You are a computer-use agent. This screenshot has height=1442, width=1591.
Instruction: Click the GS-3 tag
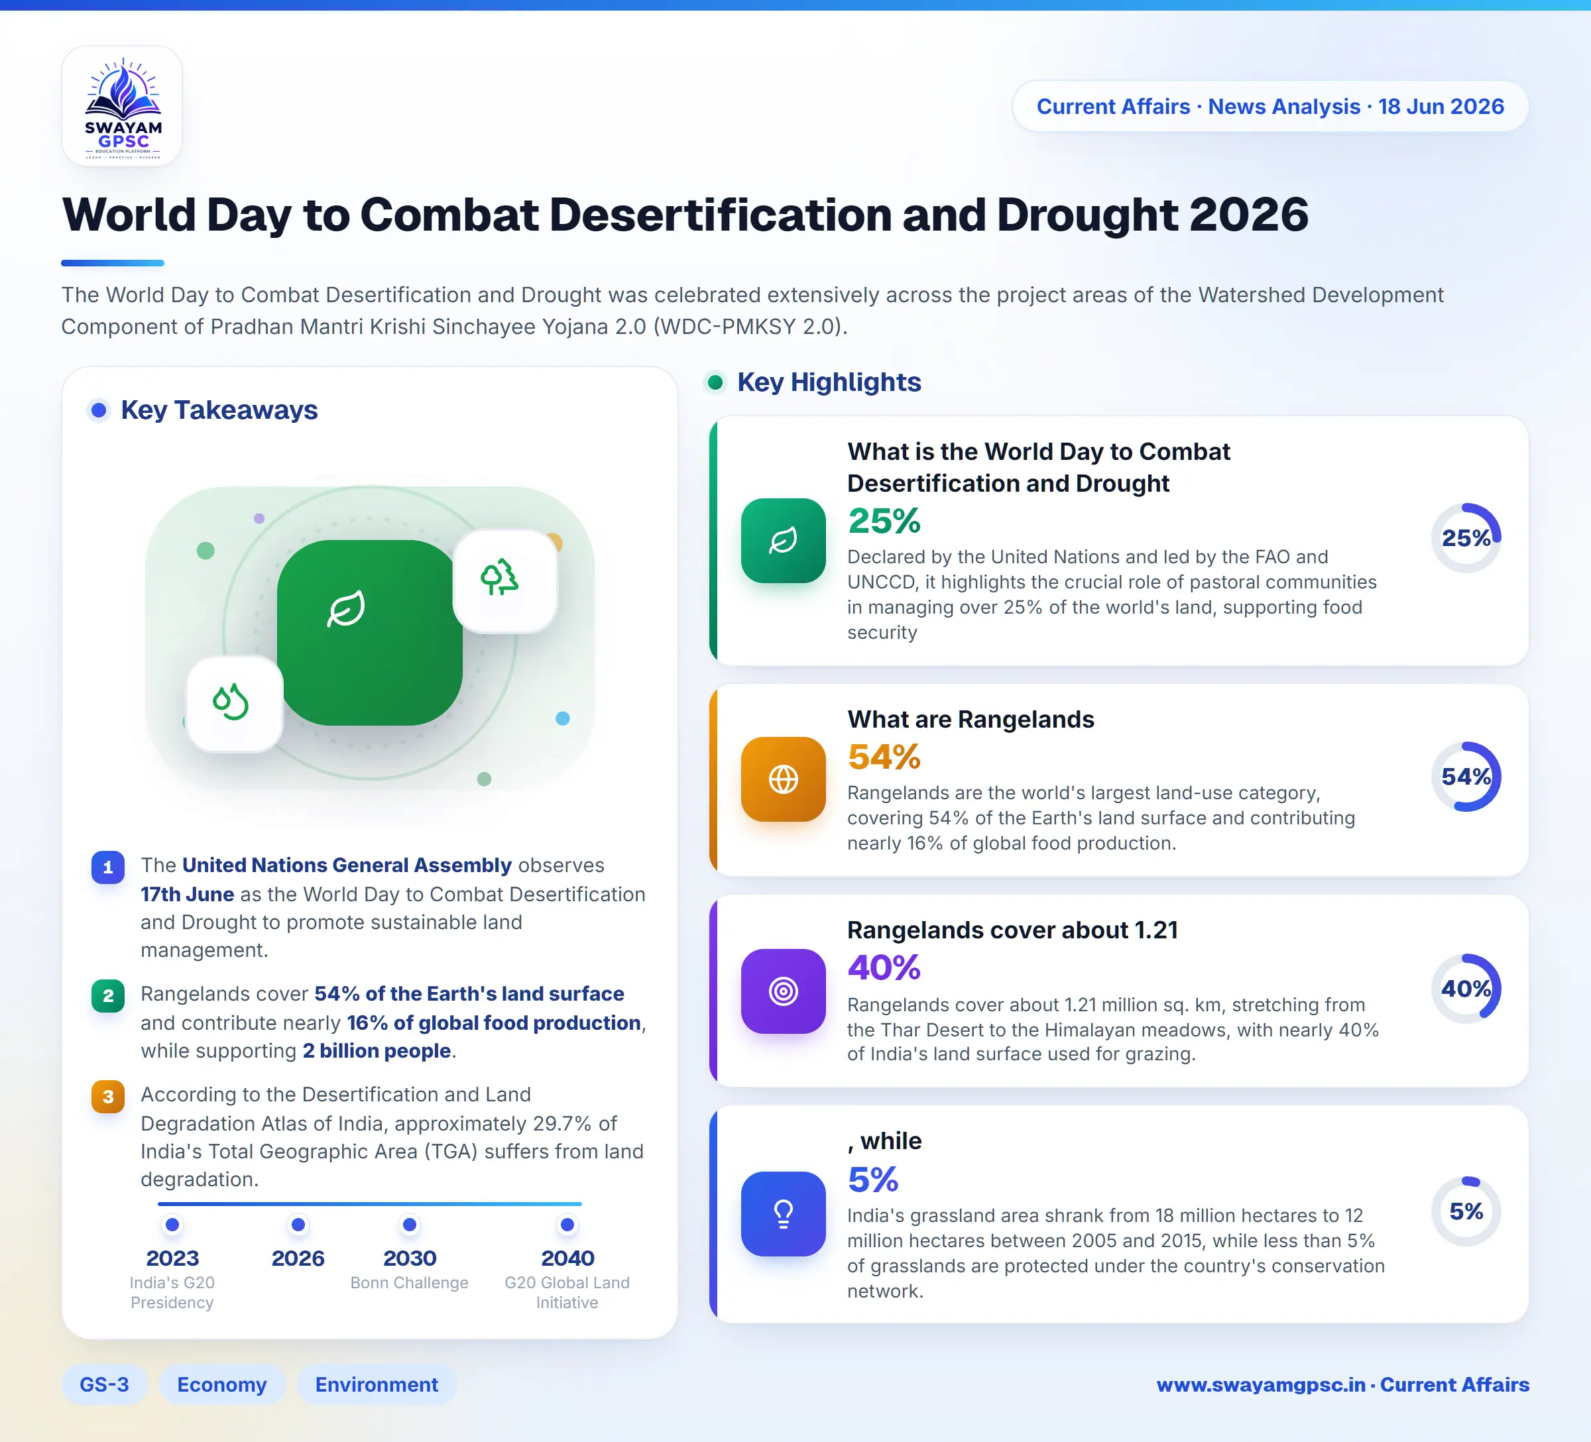pyautogui.click(x=104, y=1384)
